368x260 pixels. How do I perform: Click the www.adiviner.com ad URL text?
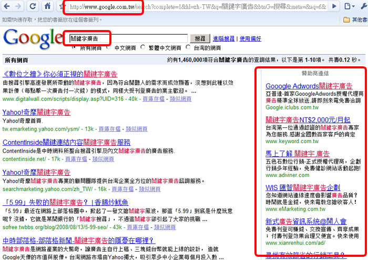pos(287,175)
